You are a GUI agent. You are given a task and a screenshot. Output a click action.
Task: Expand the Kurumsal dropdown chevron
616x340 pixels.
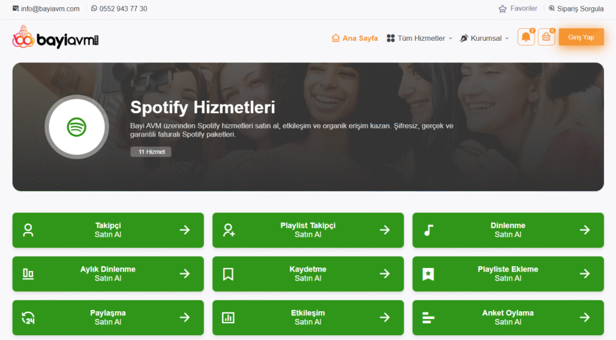(x=507, y=38)
